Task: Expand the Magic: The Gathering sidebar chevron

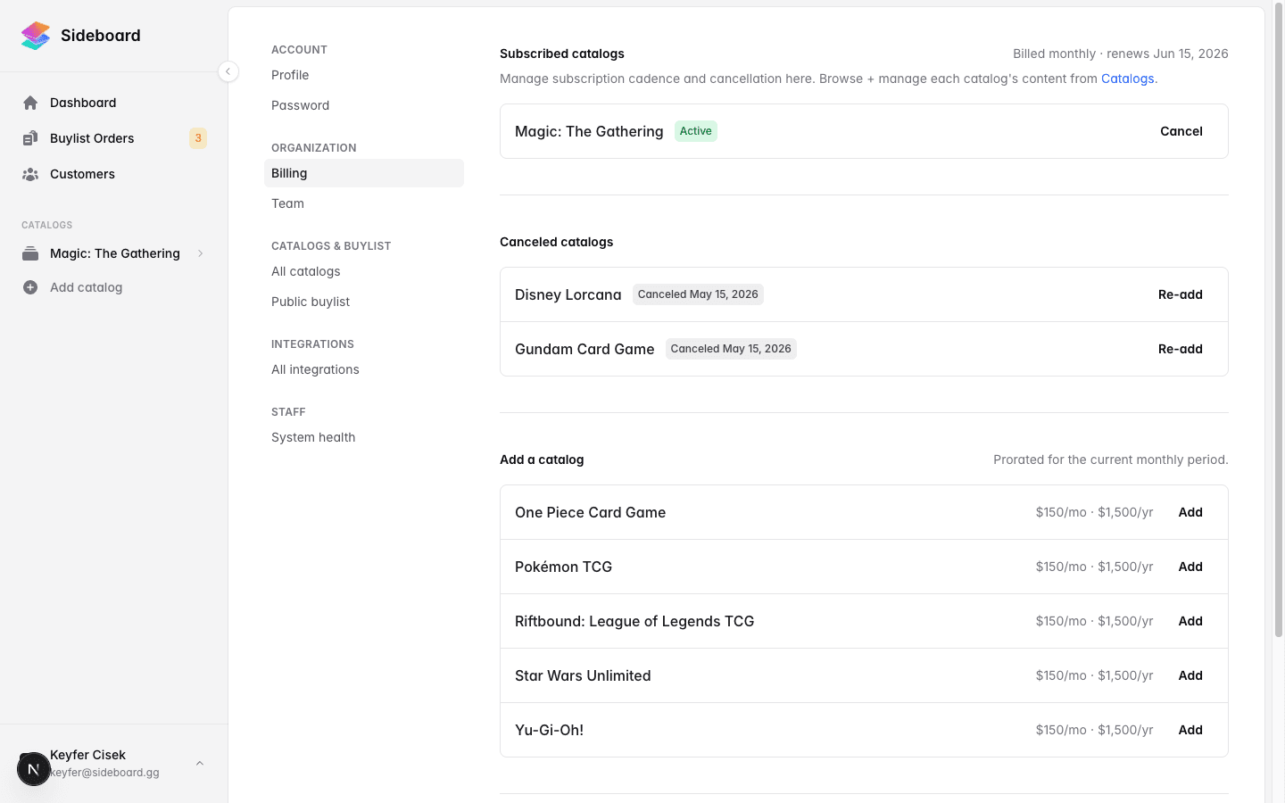Action: [x=200, y=253]
